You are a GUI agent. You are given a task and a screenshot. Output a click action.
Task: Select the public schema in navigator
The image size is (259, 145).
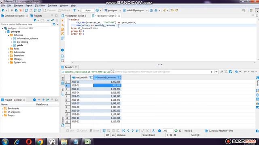click(x=20, y=46)
